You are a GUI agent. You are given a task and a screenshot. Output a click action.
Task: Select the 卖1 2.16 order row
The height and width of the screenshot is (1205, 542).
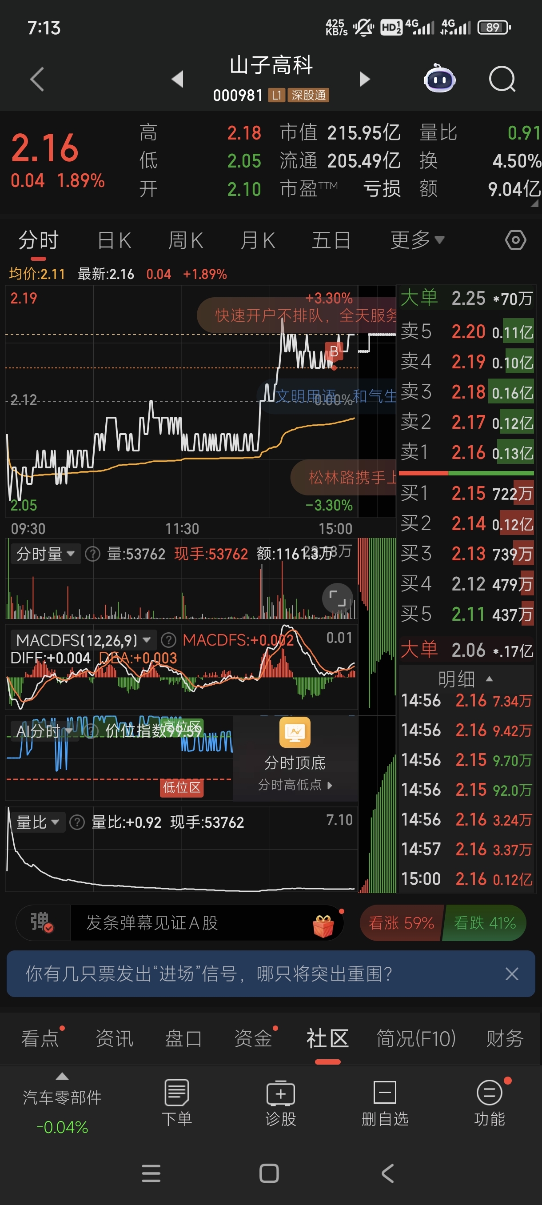point(466,452)
